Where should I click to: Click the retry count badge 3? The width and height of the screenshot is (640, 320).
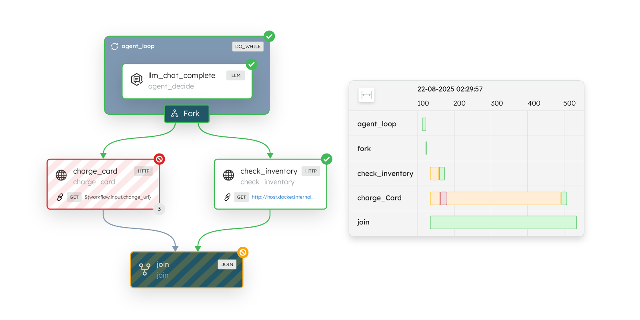coord(159,209)
